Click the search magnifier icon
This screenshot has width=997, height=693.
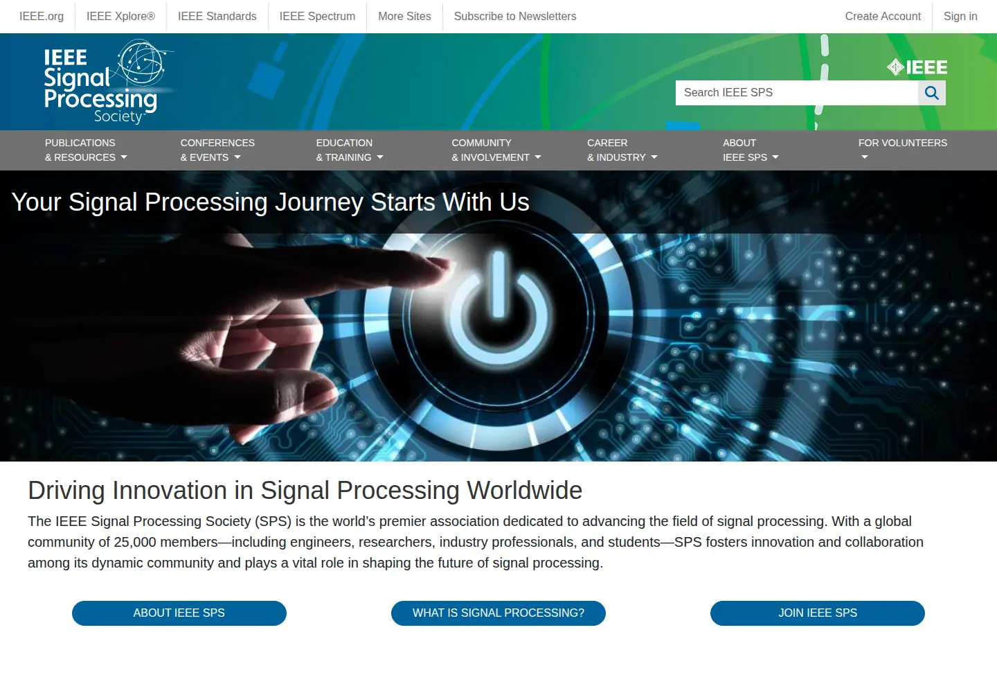tap(932, 93)
